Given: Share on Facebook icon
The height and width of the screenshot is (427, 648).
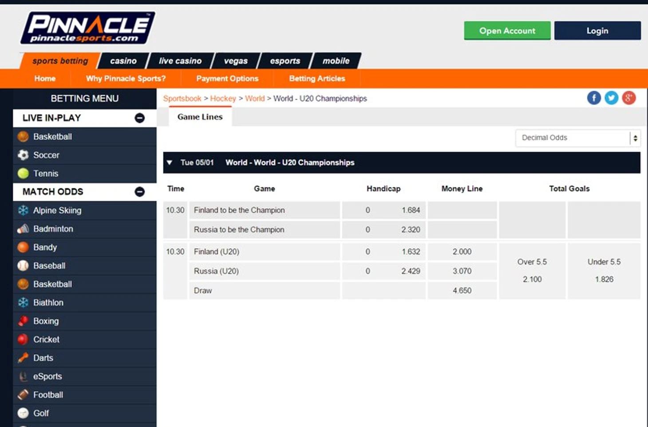Looking at the screenshot, I should tap(594, 98).
